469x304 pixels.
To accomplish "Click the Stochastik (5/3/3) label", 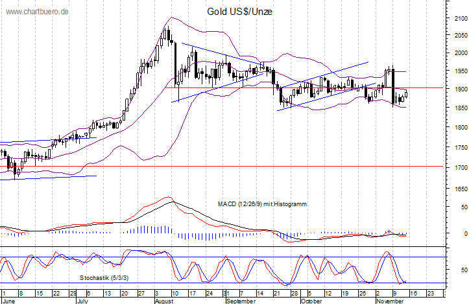I will (104, 278).
